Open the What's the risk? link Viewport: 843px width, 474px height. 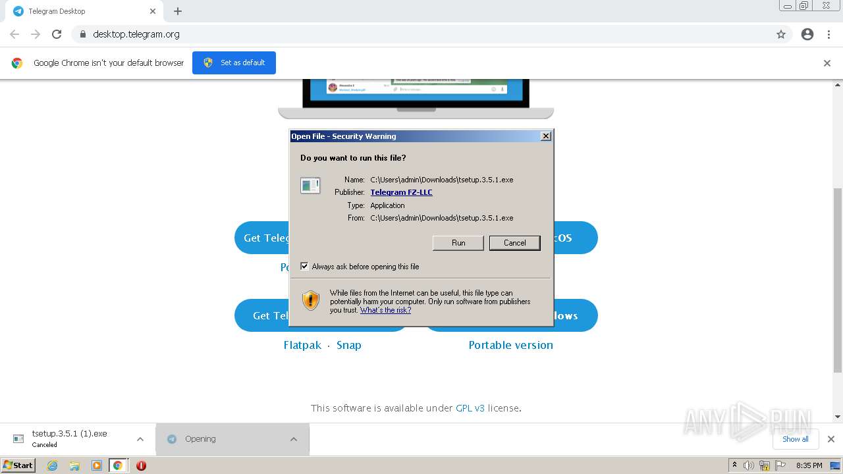click(385, 310)
